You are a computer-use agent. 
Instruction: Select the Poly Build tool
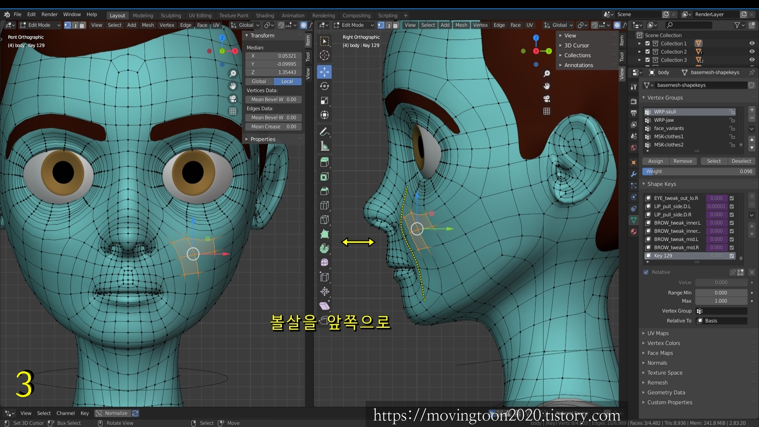point(324,234)
